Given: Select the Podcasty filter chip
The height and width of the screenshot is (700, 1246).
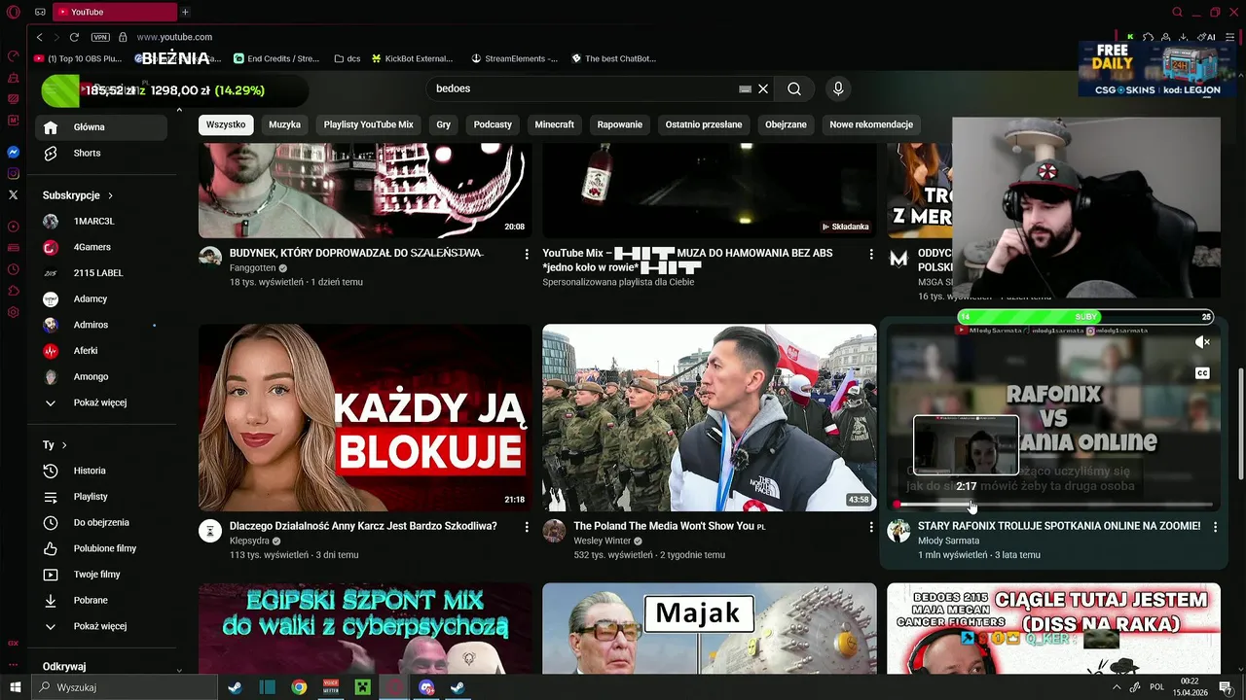Looking at the screenshot, I should point(493,124).
